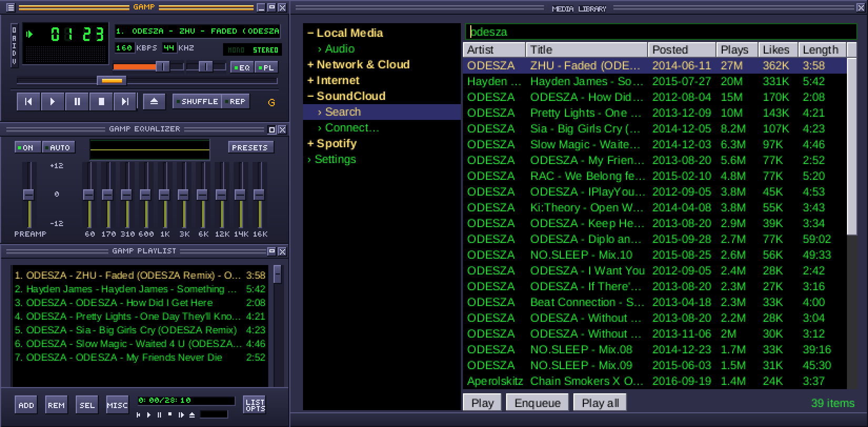Expand the Network & Cloud node
868x427 pixels.
[310, 65]
